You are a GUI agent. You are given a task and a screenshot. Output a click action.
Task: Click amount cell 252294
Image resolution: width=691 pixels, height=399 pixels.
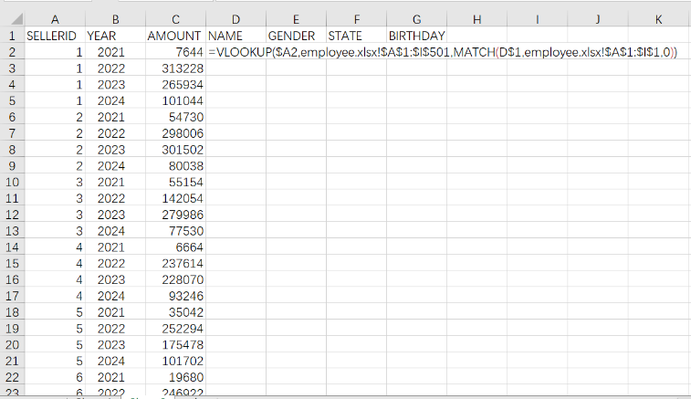pyautogui.click(x=175, y=329)
